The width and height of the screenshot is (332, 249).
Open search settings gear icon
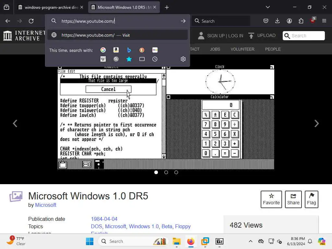[183, 59]
